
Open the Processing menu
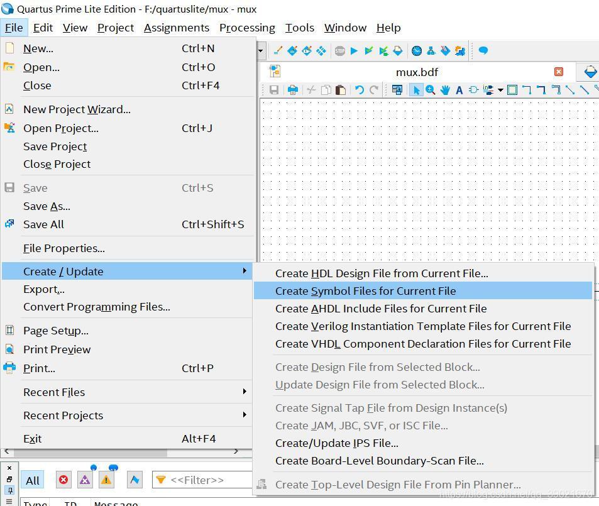[x=247, y=28]
